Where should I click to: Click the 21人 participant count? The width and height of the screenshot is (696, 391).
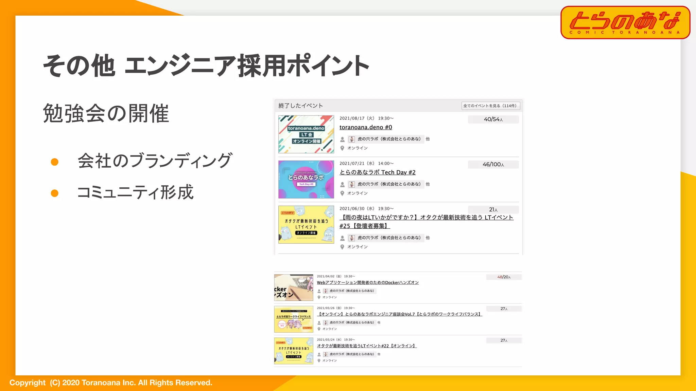click(493, 209)
